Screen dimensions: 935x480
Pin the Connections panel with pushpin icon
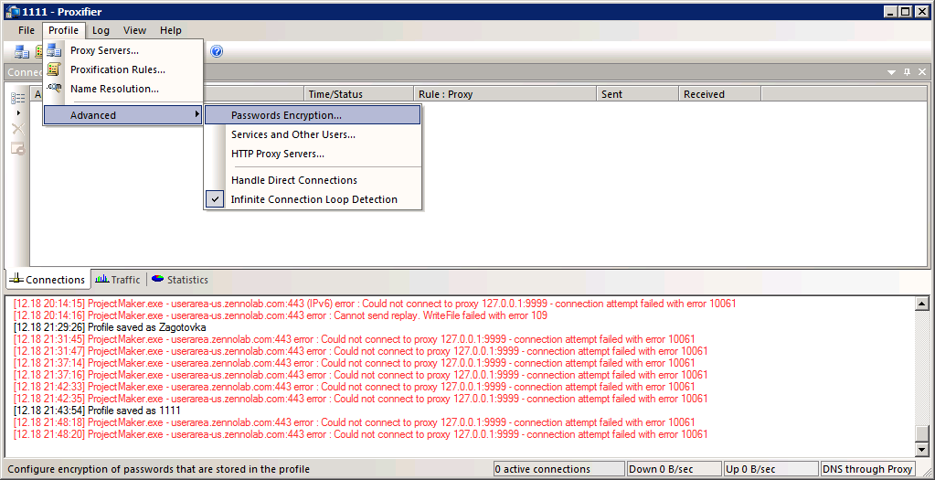tap(907, 72)
